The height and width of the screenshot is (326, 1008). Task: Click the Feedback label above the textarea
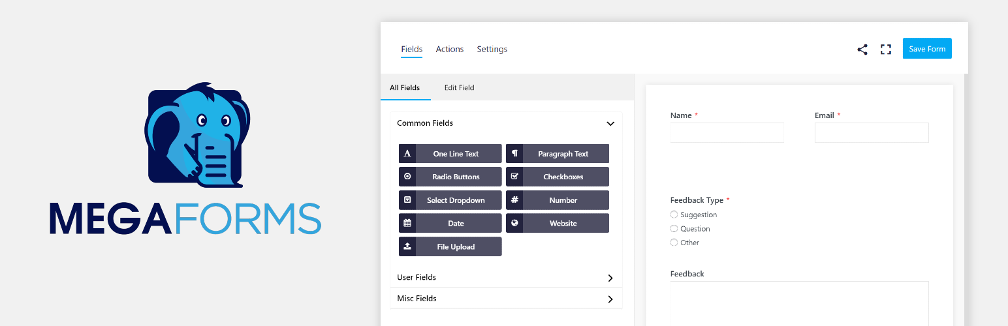click(687, 274)
